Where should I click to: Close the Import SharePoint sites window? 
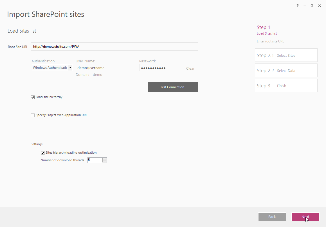(x=320, y=6)
